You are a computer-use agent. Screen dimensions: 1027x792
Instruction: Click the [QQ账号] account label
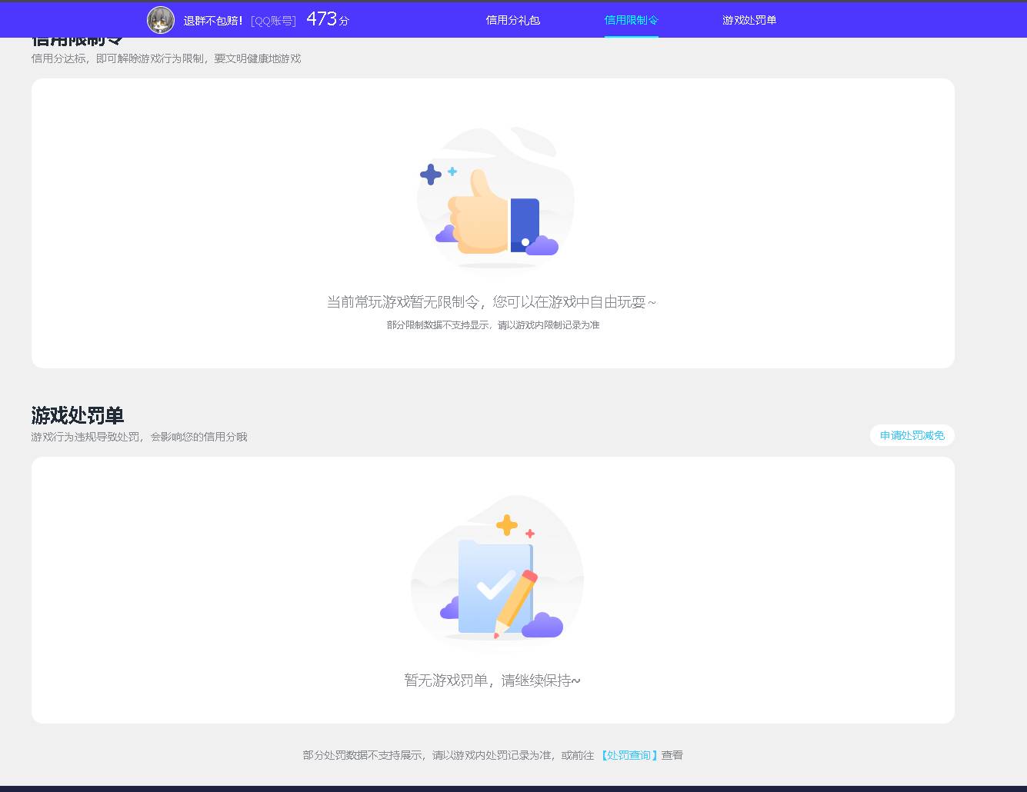273,20
